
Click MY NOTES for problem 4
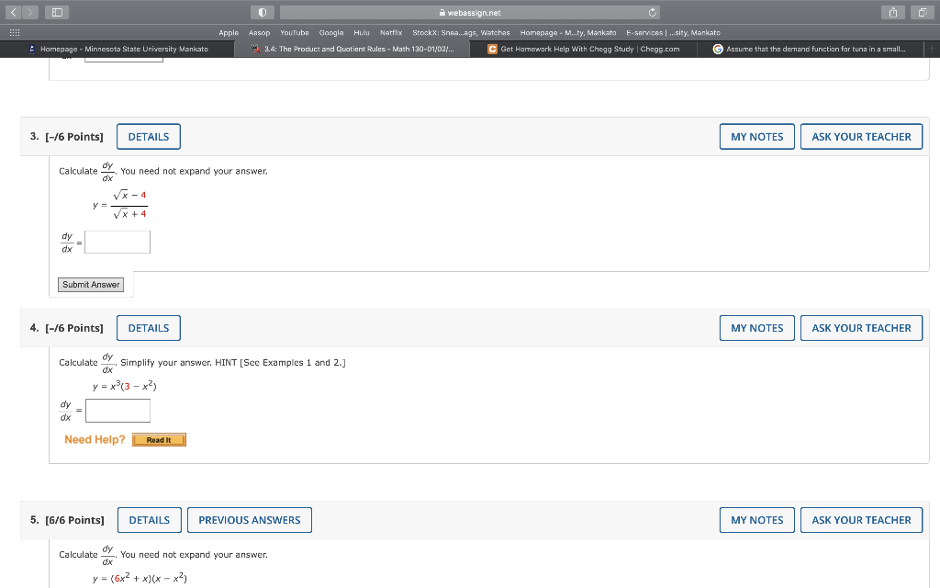pyautogui.click(x=756, y=327)
